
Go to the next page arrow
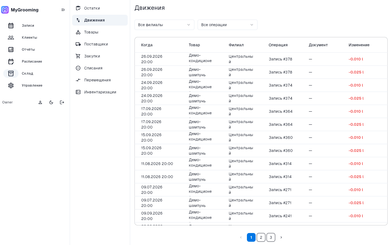tap(281, 237)
